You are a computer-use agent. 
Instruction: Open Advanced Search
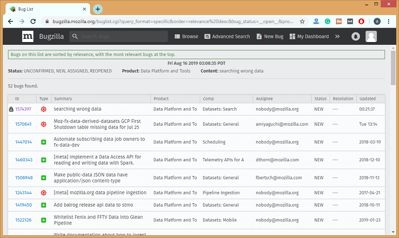coord(227,37)
